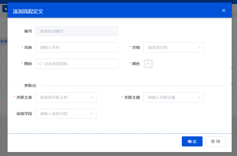Viewport: 237px width, 156px height.
Task: Click the 新增 button behind the dialog
Action: point(4,41)
